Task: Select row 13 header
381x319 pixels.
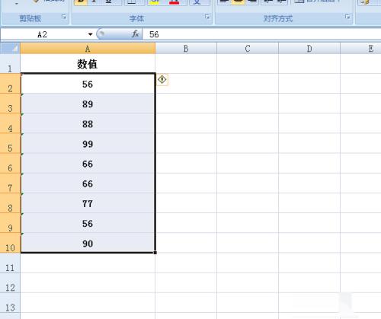Action: (10, 302)
